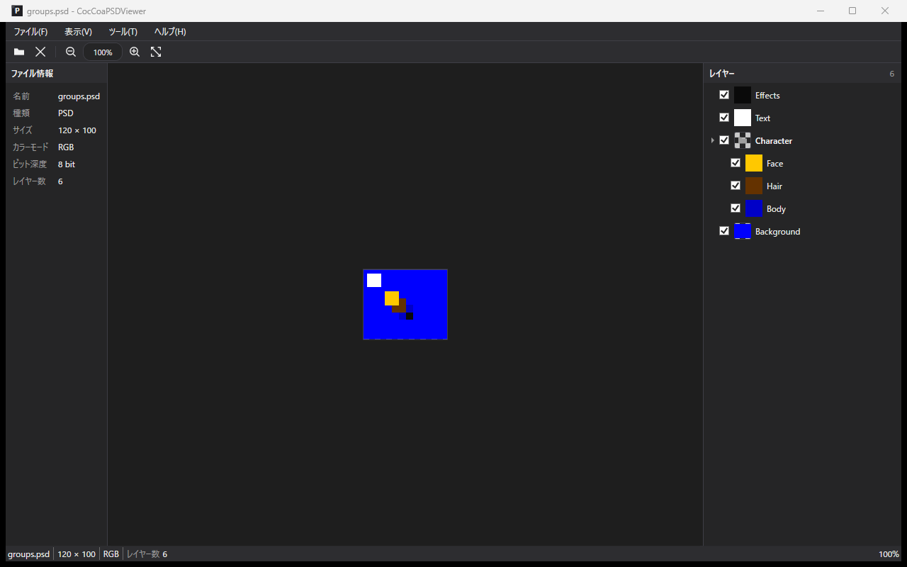
Task: Close the current file with the X toolbar icon
Action: (40, 52)
